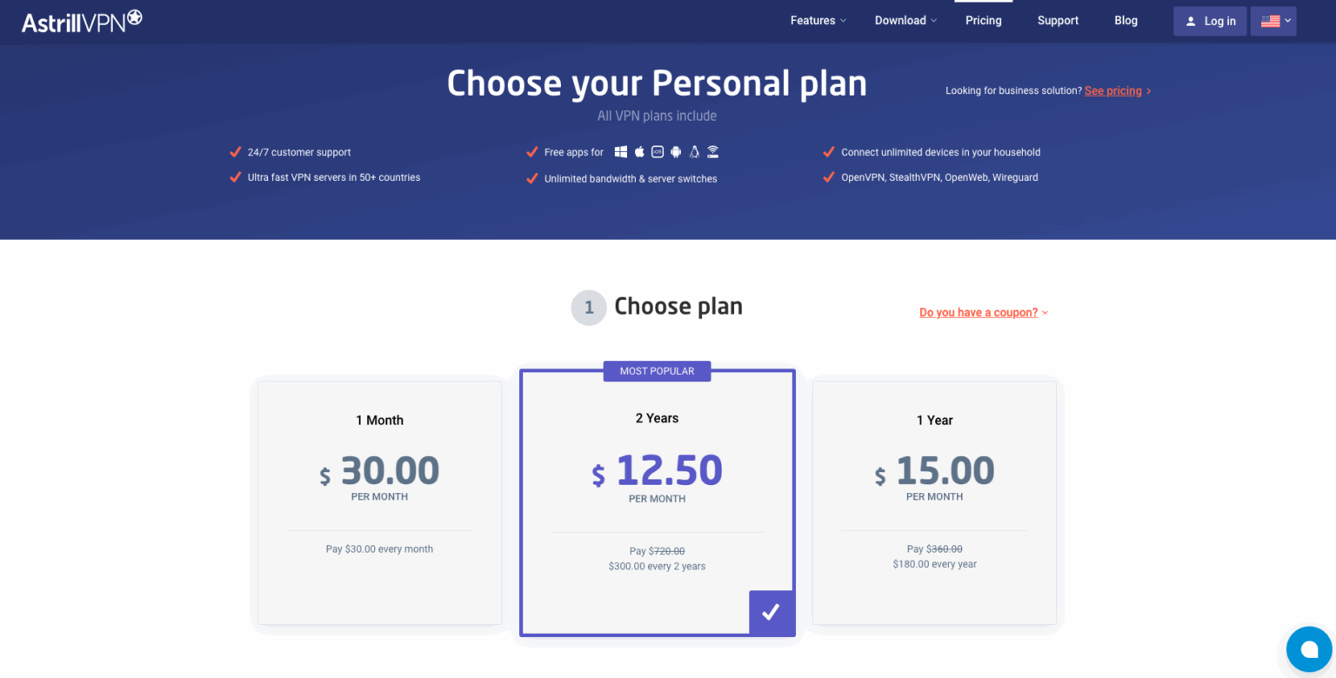Open the language selector dropdown

tap(1273, 20)
